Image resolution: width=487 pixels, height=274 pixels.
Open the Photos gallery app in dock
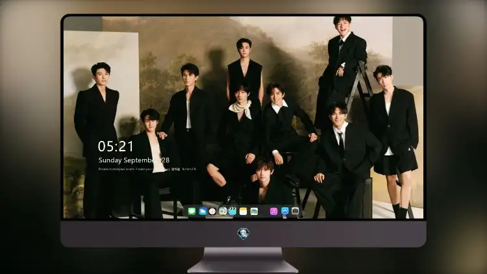click(x=254, y=211)
